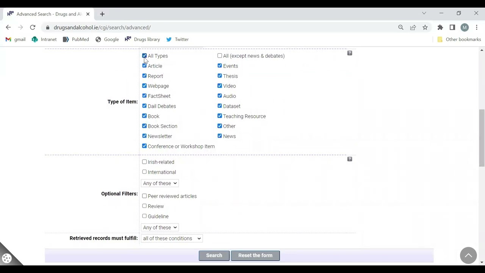Uncheck the Book checkbox

click(x=144, y=116)
